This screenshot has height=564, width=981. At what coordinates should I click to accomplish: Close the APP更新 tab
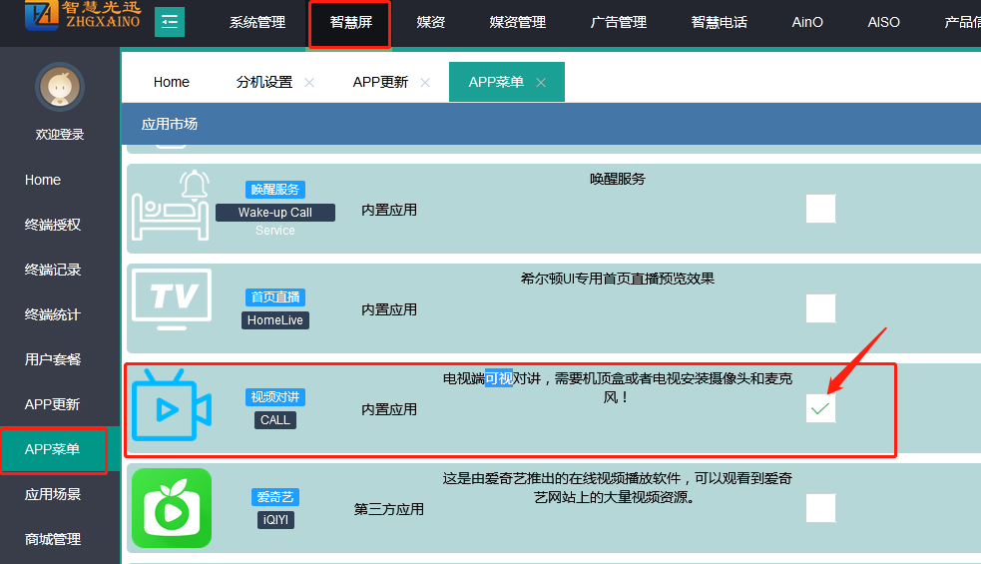[425, 83]
